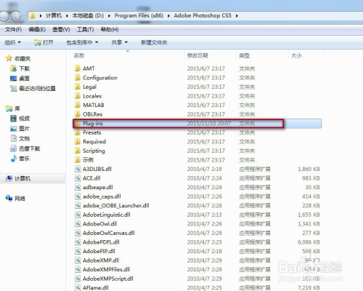Select the Presets folder

92,132
